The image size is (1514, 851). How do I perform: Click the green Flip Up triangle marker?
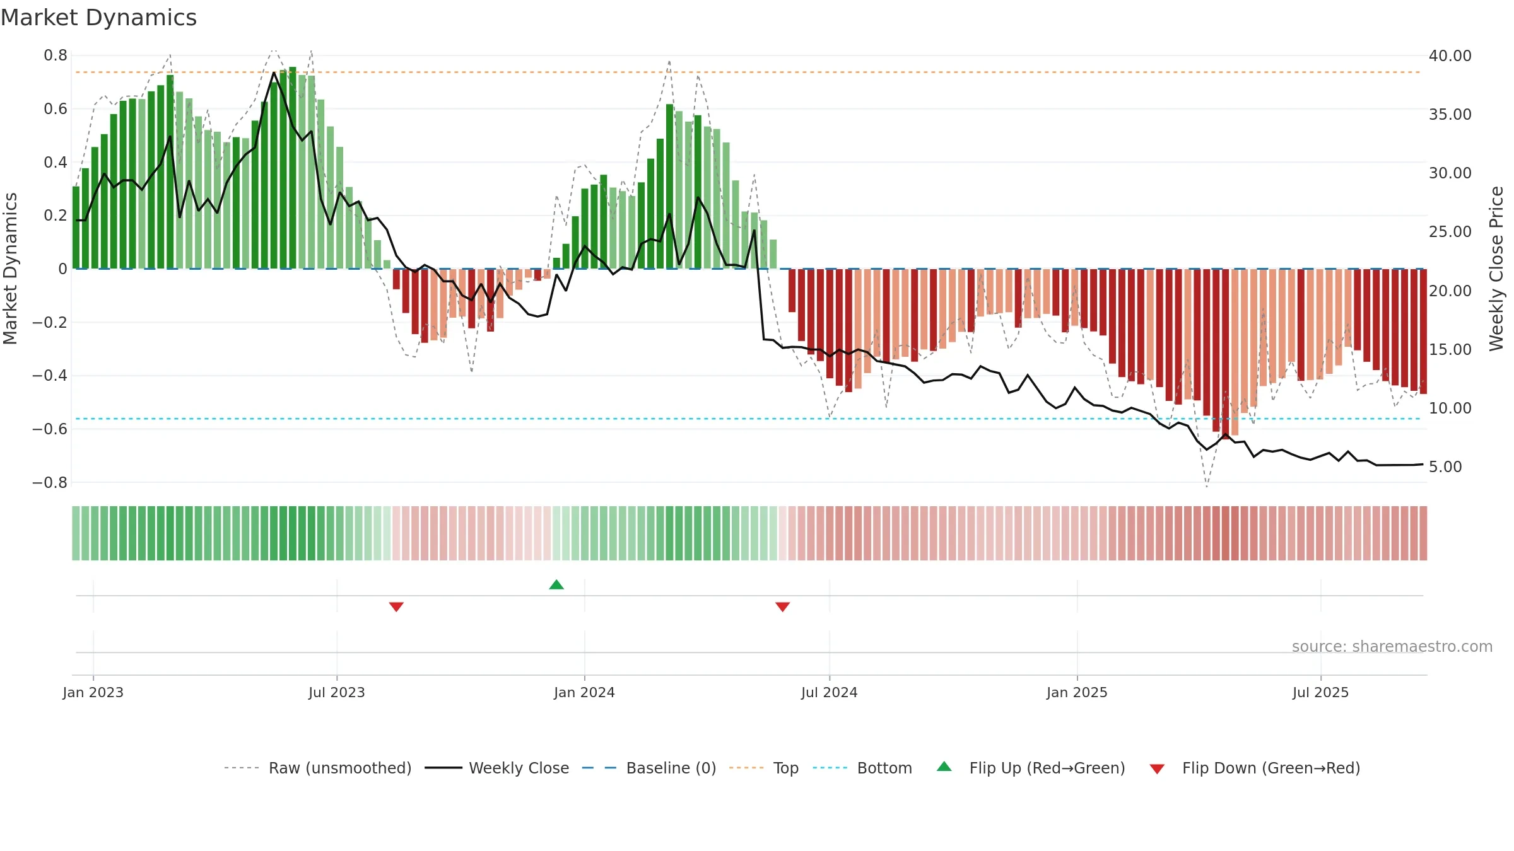[x=556, y=584]
